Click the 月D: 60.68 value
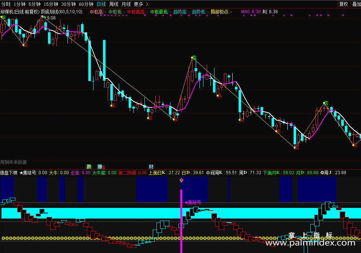The image size is (361, 253). pyautogui.click(x=307, y=173)
